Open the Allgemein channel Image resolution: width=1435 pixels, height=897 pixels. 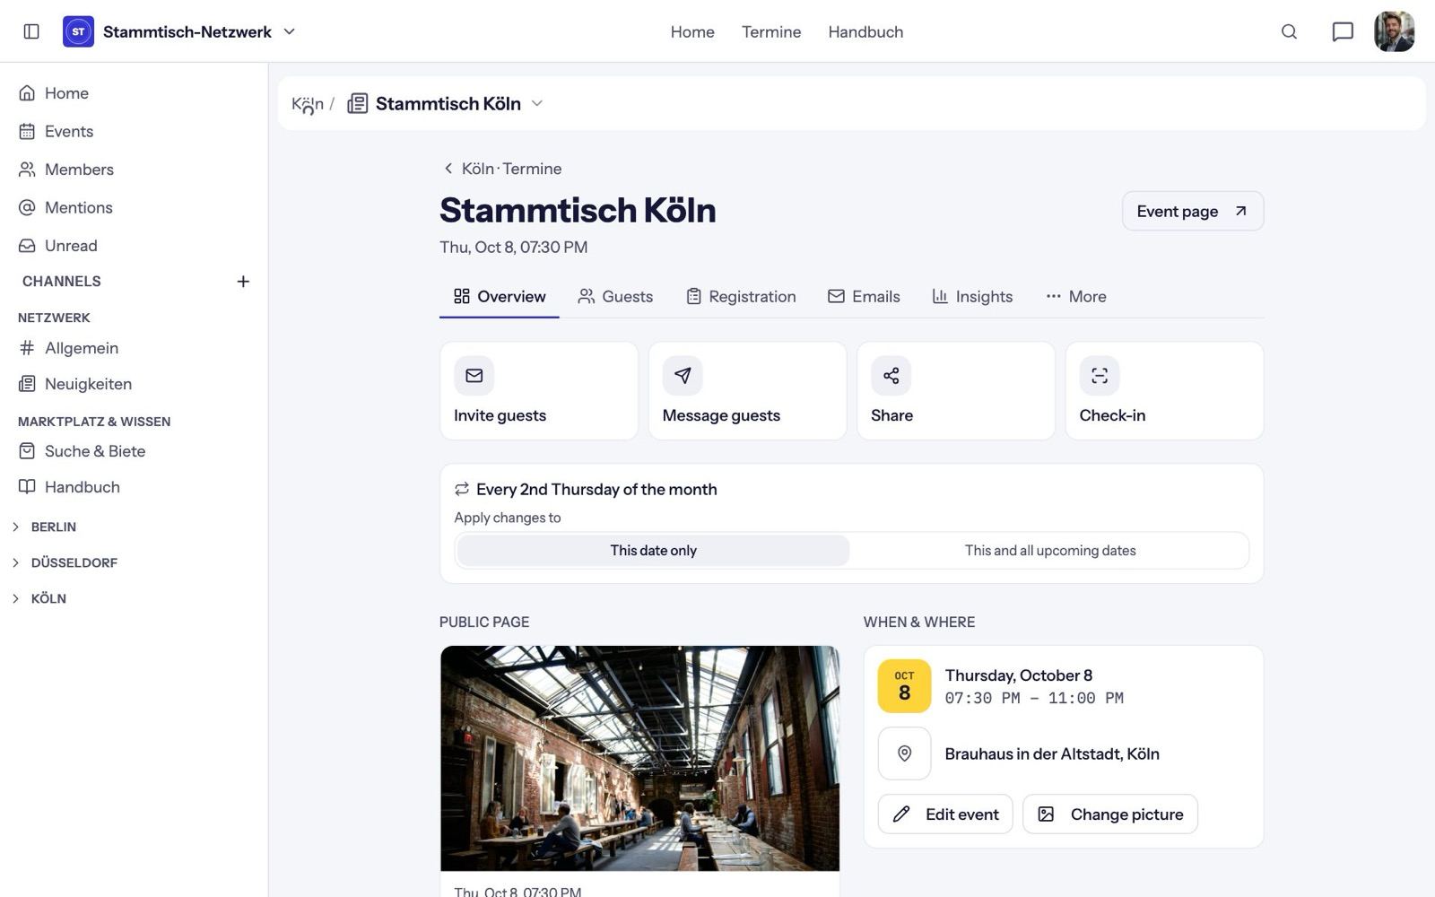pos(134,348)
